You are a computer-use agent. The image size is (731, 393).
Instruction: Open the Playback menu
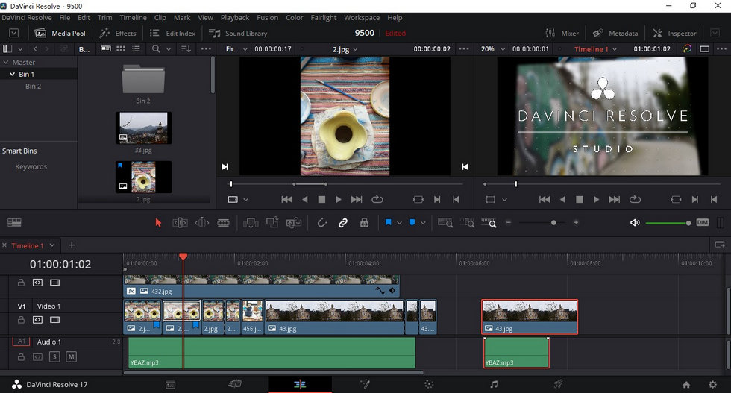pos(234,18)
